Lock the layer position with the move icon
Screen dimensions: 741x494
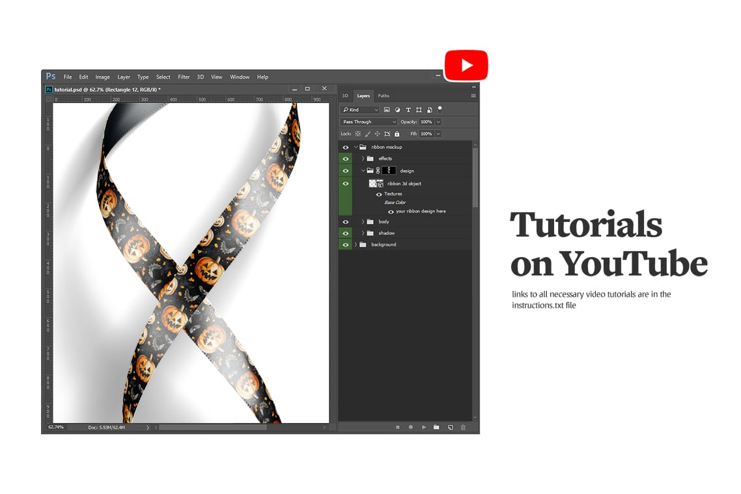point(378,134)
